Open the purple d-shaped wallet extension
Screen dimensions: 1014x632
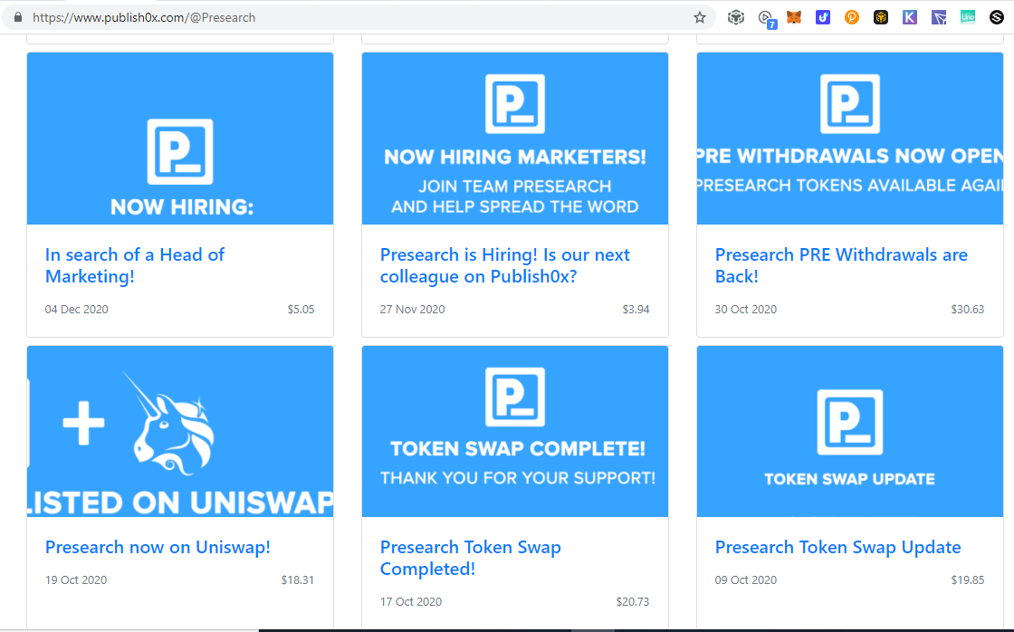(x=822, y=16)
